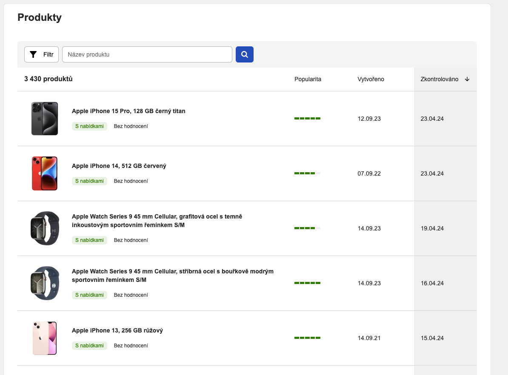Click the graphite Apple Watch Series 9 image
This screenshot has height=375, width=508.
(45, 228)
